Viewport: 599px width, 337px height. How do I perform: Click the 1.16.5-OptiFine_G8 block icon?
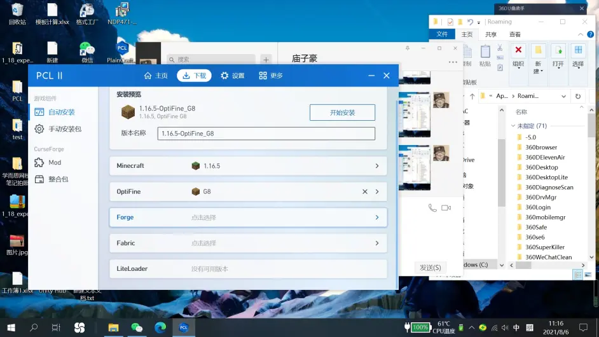128,112
